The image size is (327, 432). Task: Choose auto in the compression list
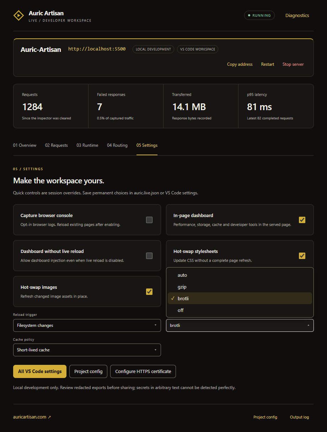click(240, 275)
